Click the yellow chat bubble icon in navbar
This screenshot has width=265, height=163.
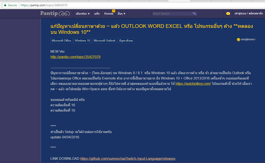pyautogui.click(x=228, y=14)
